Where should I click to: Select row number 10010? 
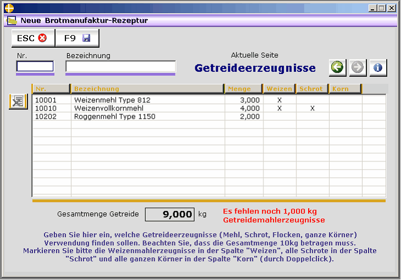pos(52,108)
